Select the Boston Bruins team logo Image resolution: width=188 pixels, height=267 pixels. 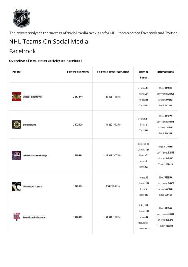(x=17, y=124)
